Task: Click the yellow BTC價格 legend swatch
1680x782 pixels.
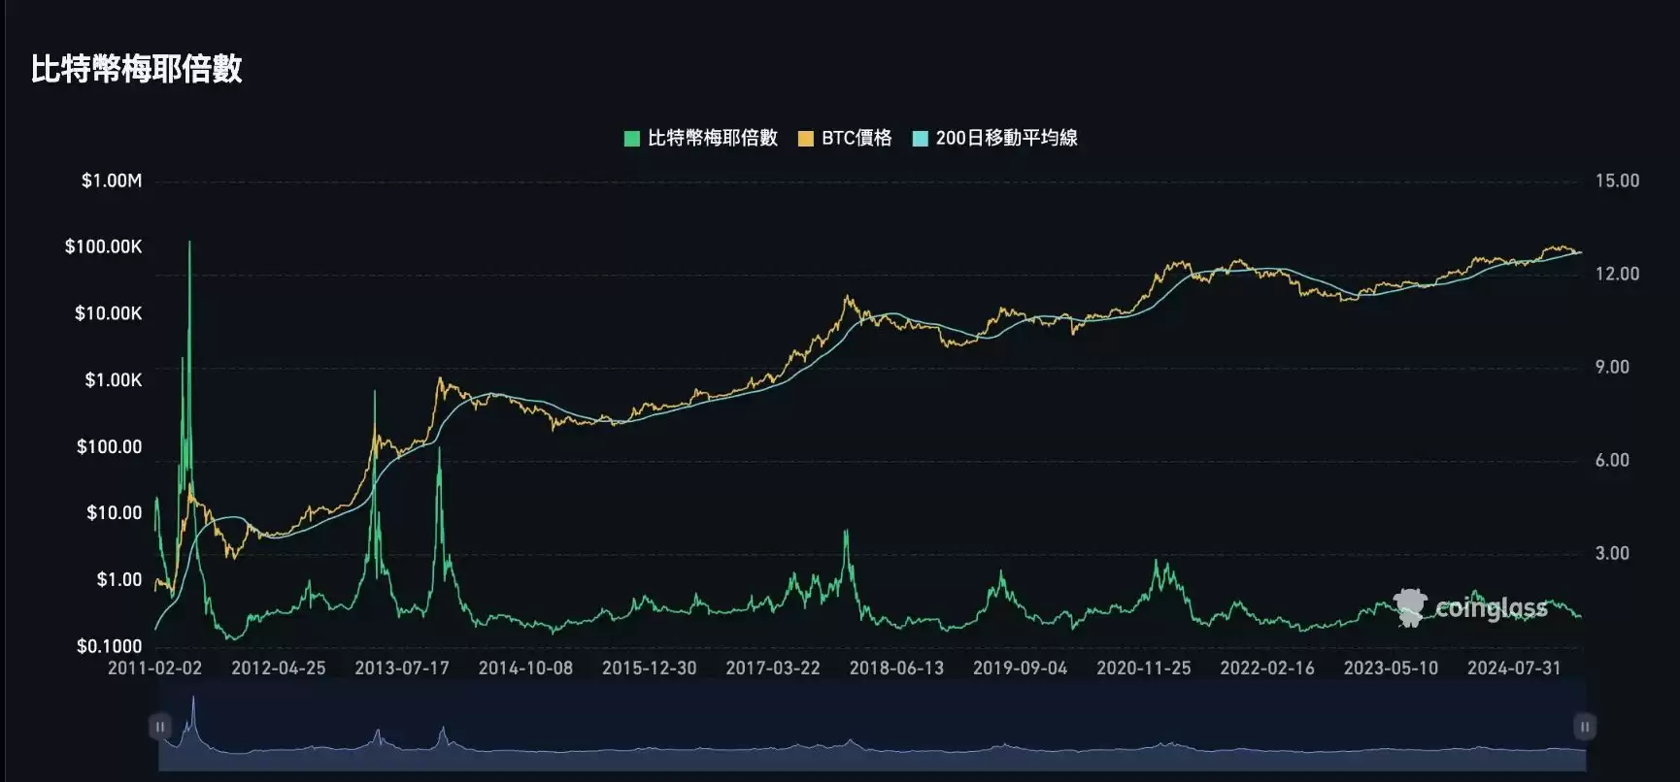Action: pyautogui.click(x=805, y=139)
